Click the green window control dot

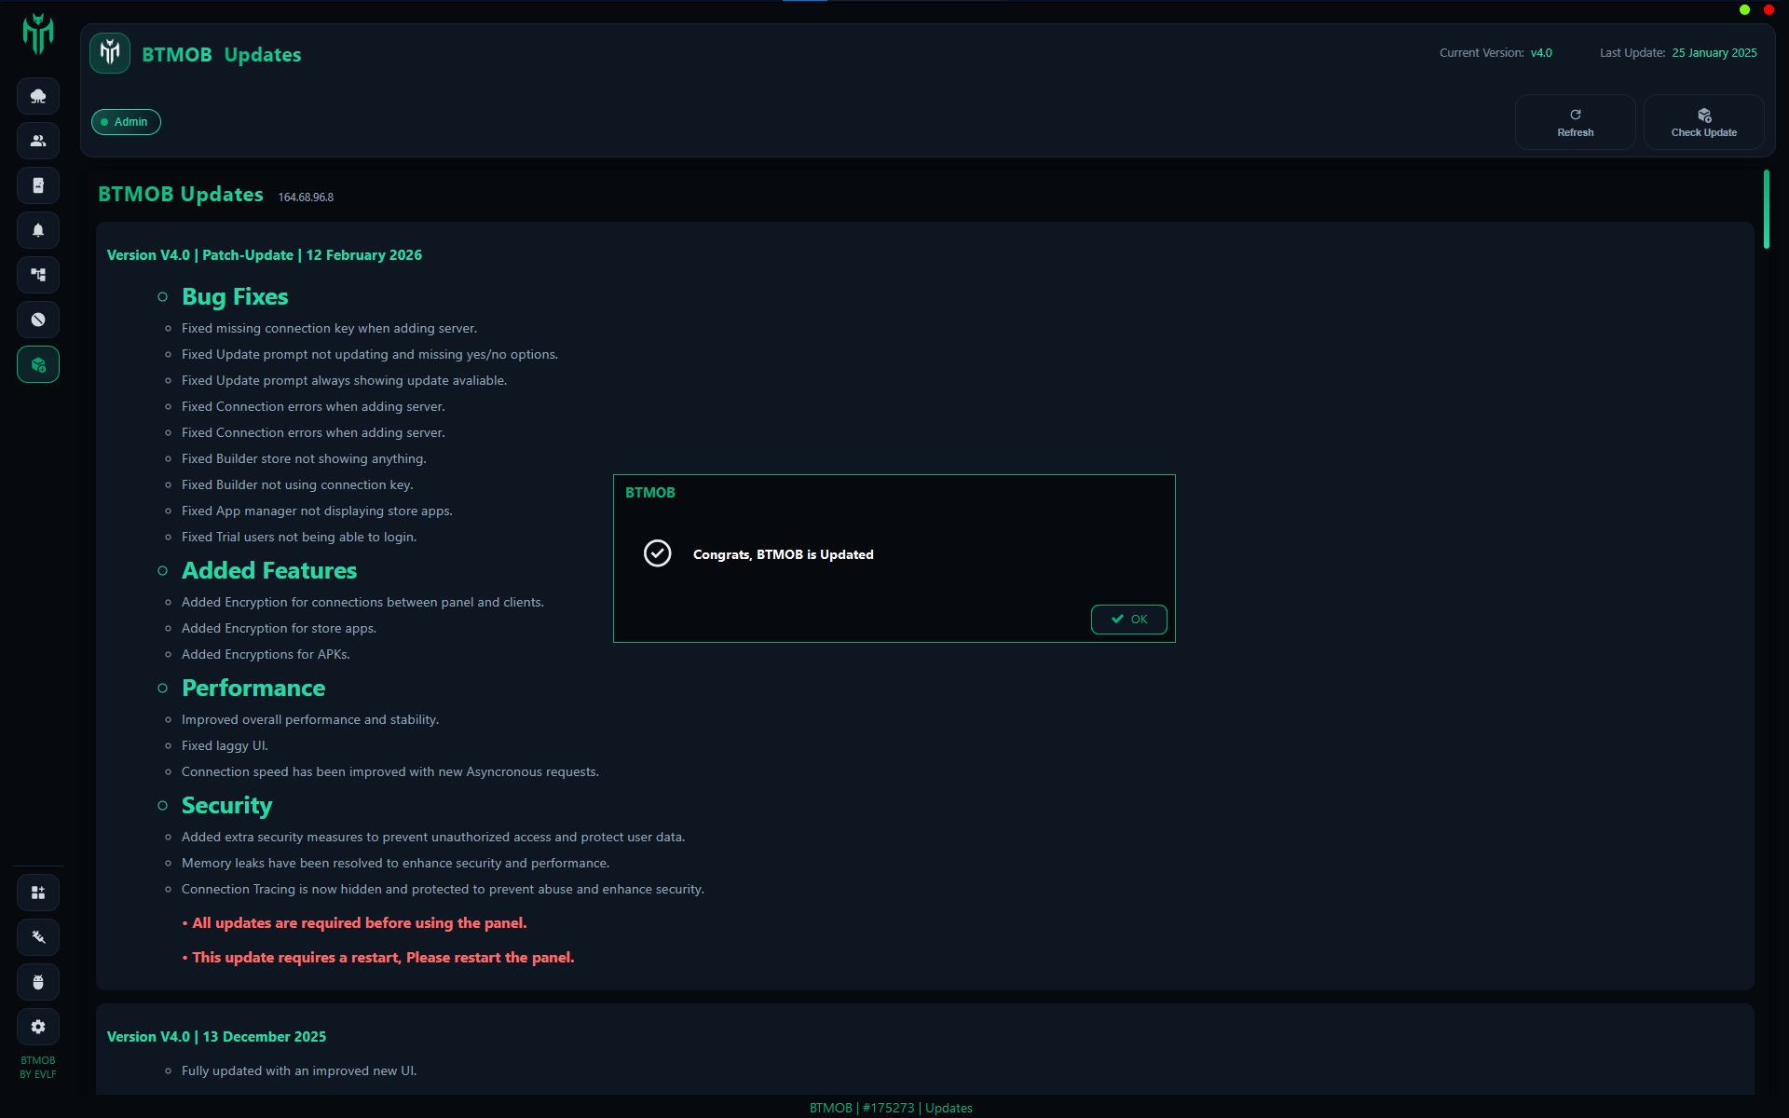point(1744,9)
